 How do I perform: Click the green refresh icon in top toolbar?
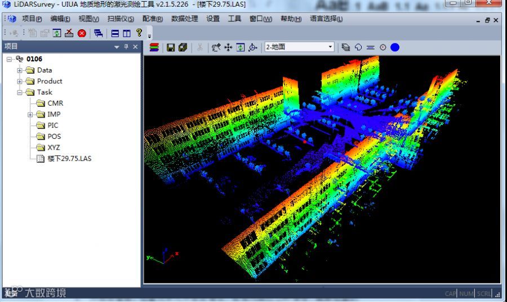point(57,33)
